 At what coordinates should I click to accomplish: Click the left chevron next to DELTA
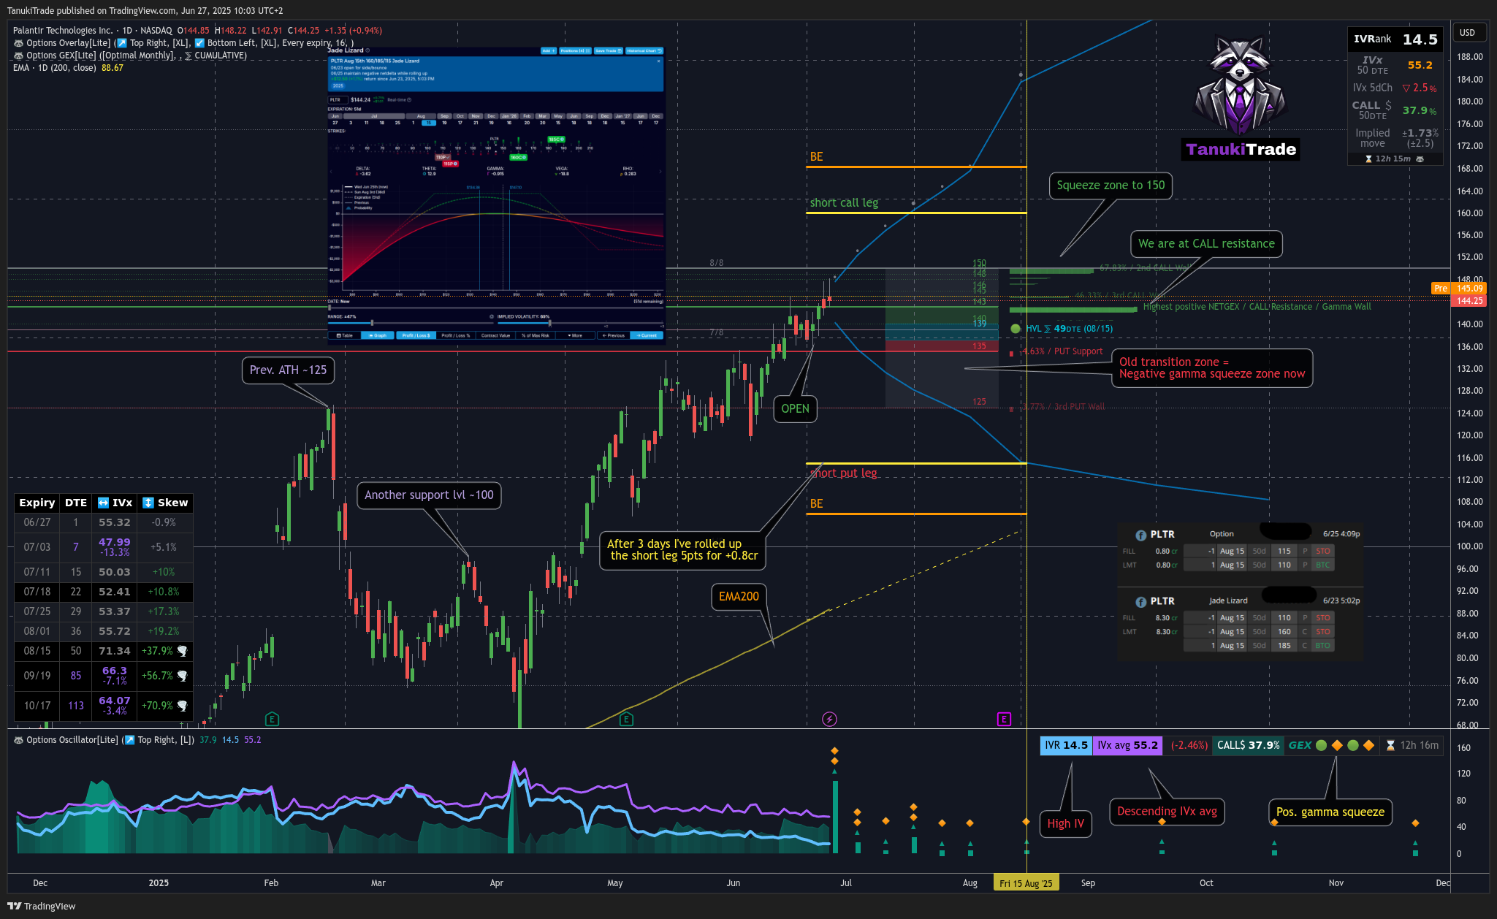331,172
